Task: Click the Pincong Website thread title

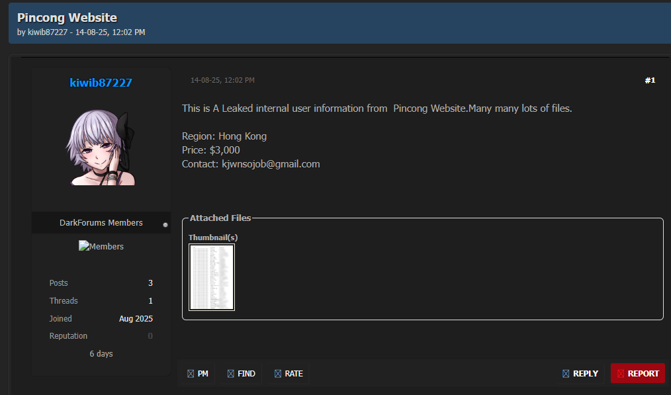Action: pos(67,18)
